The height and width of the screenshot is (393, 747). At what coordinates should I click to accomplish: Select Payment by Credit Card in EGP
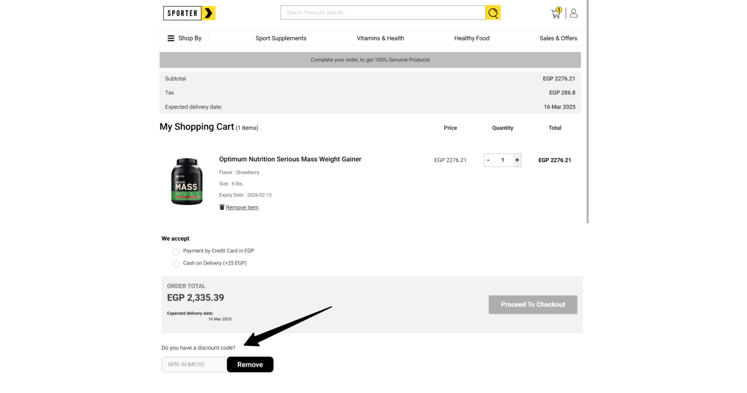click(176, 252)
